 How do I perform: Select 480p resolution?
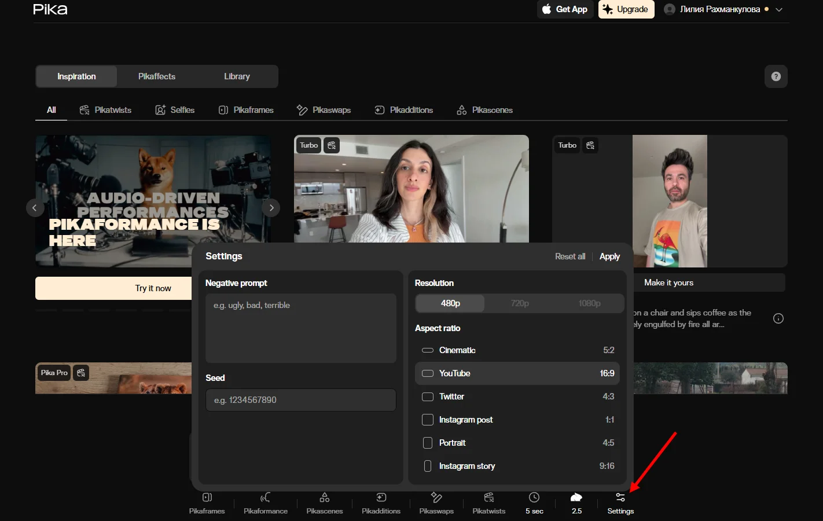[x=450, y=303]
